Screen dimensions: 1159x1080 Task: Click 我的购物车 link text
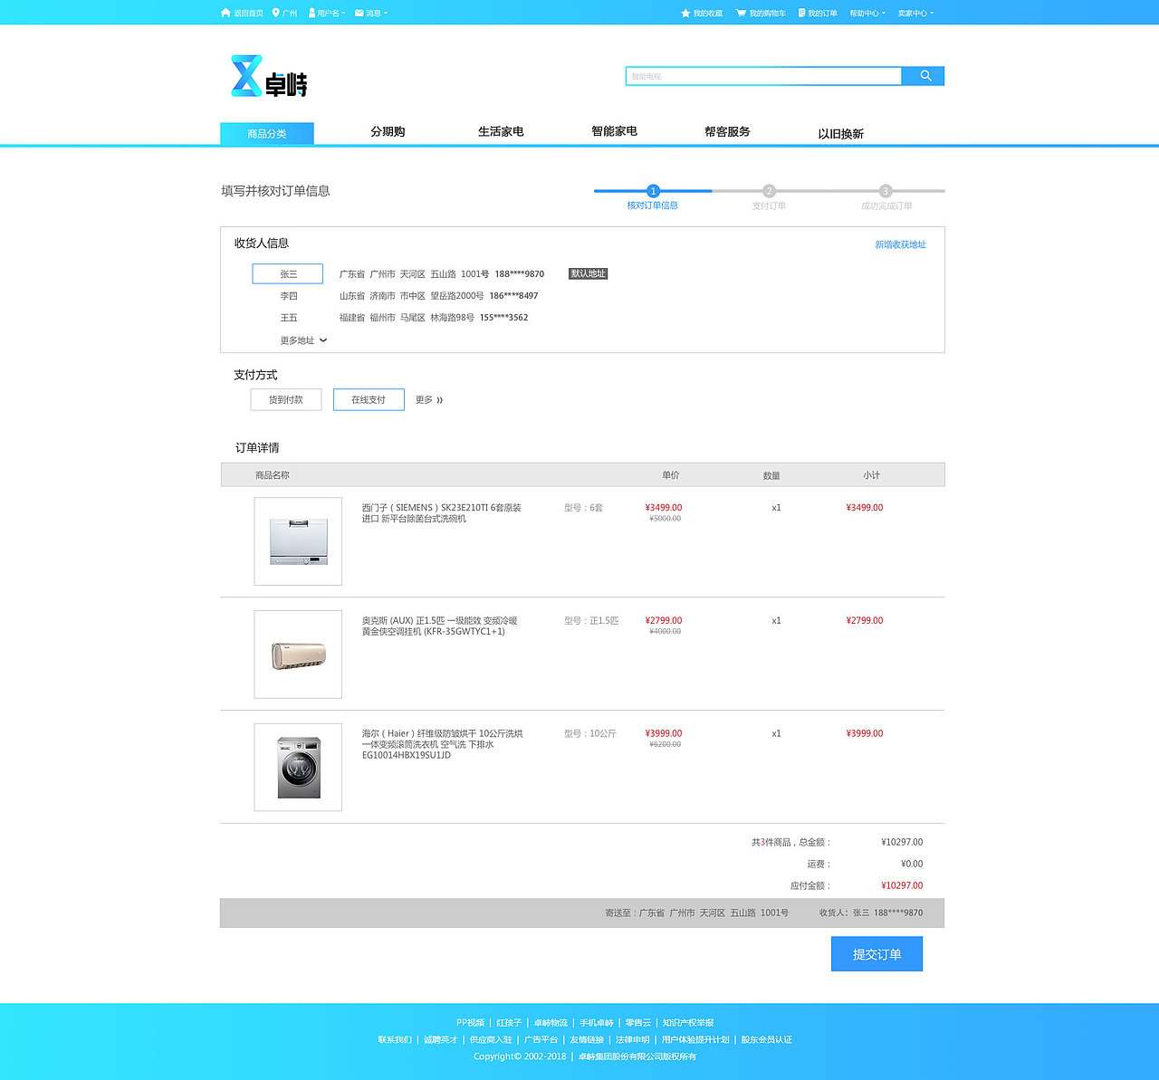coord(767,13)
